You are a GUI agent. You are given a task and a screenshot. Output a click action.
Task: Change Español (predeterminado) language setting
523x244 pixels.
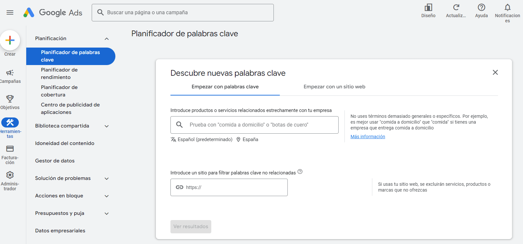click(202, 139)
